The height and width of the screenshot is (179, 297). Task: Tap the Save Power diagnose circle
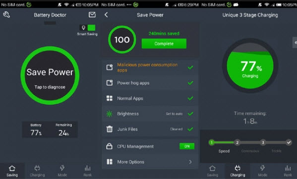point(50,76)
